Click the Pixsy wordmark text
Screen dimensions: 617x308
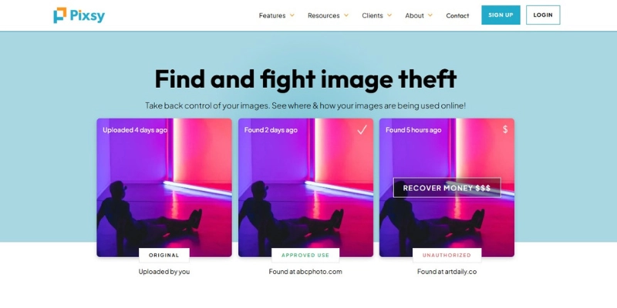[87, 15]
